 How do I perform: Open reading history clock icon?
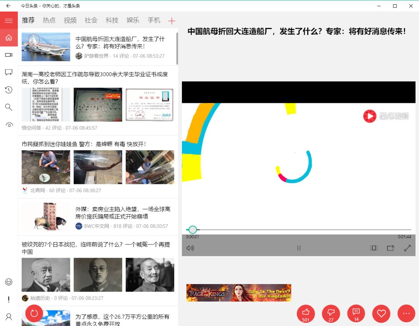(x=9, y=90)
